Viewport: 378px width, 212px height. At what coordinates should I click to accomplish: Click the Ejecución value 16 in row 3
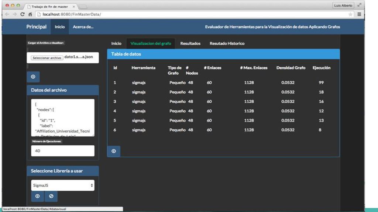tap(321, 102)
